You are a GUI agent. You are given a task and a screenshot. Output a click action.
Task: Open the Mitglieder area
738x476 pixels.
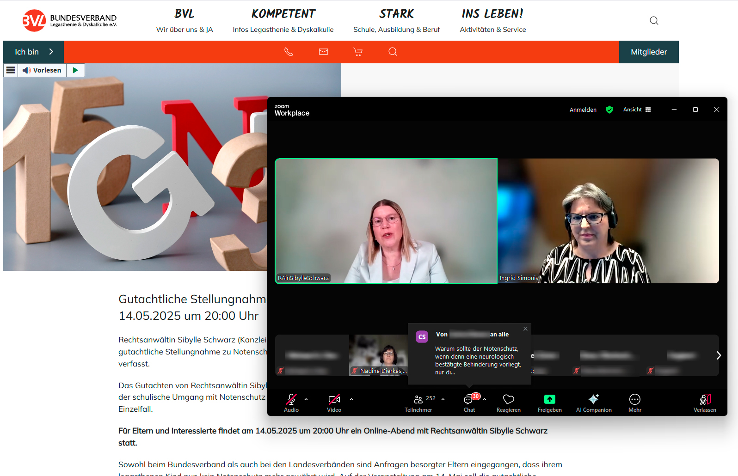point(649,52)
